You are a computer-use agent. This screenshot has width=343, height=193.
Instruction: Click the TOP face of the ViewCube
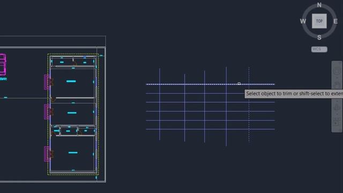click(319, 21)
